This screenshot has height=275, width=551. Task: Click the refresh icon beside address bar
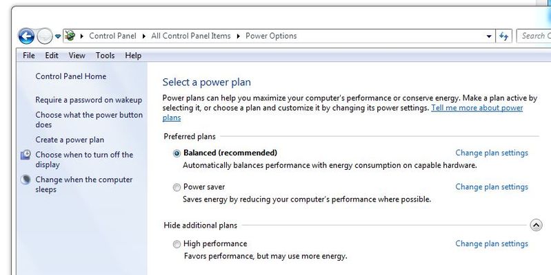[503, 36]
